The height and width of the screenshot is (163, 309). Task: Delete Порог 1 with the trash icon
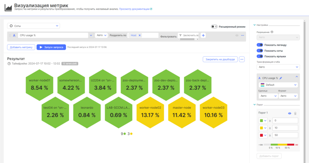(295, 113)
